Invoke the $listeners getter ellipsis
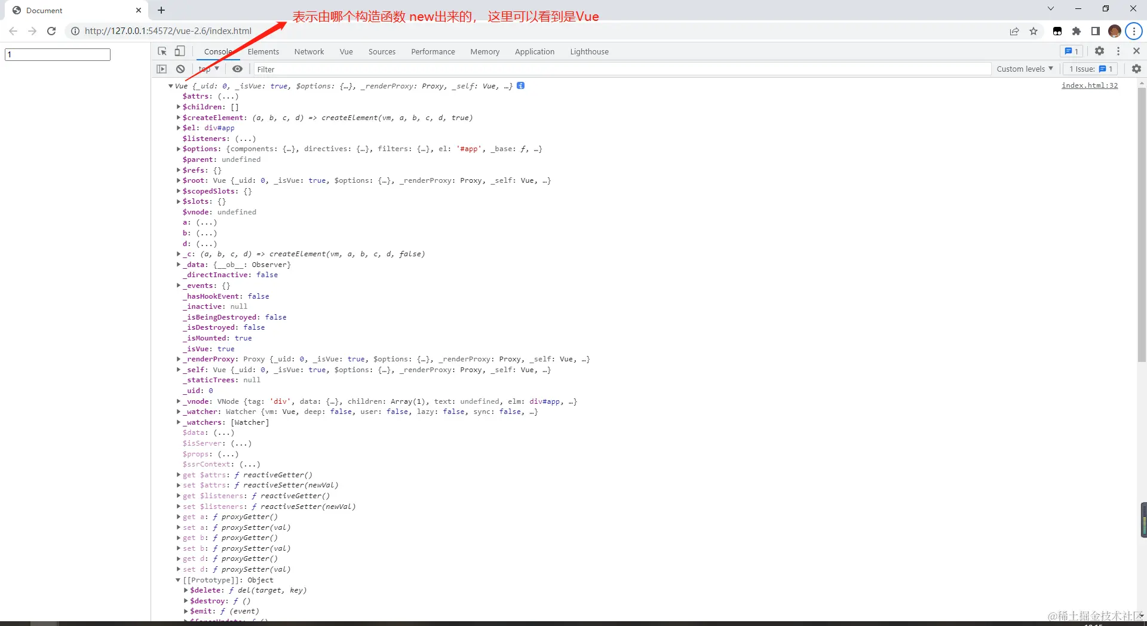 point(245,139)
